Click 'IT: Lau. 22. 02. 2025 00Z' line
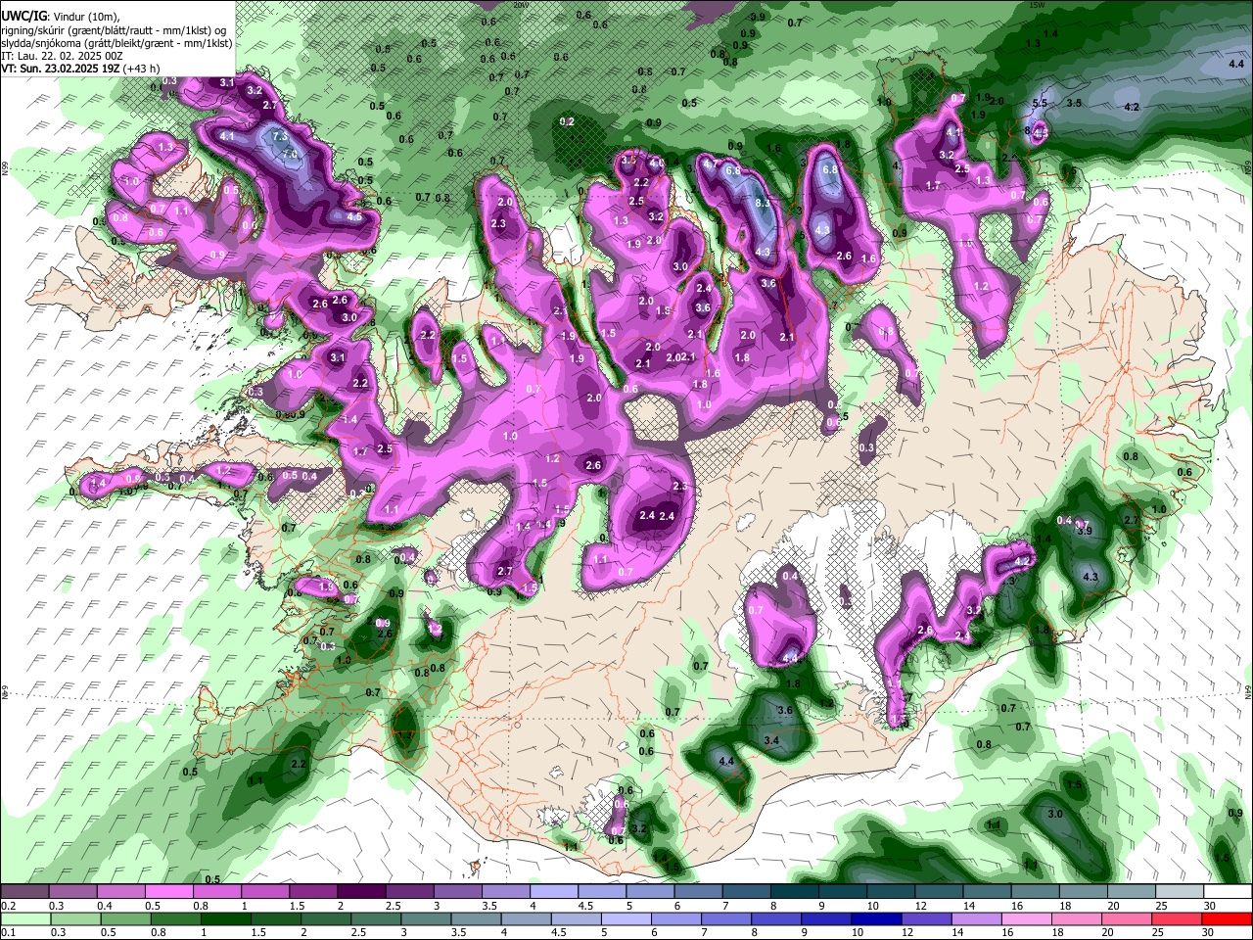The image size is (1253, 940). [61, 57]
